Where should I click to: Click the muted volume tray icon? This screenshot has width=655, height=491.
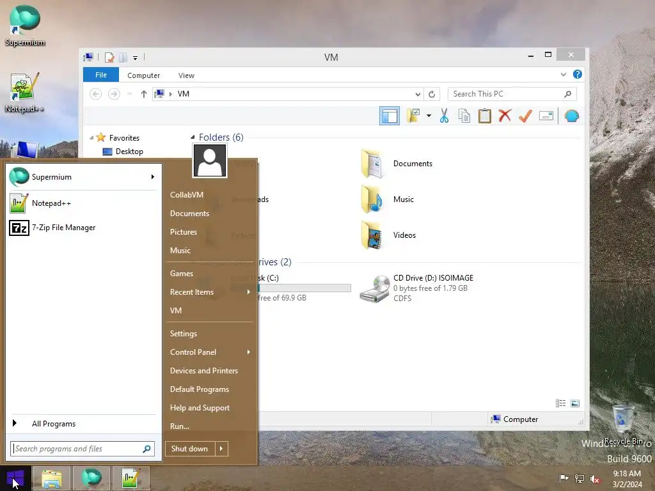(594, 479)
